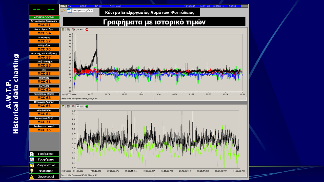Image resolution: width=324 pixels, height=182 pixels.
Task: Click the red STOP icon in upper chart toolbar
Action: pyautogui.click(x=87, y=30)
